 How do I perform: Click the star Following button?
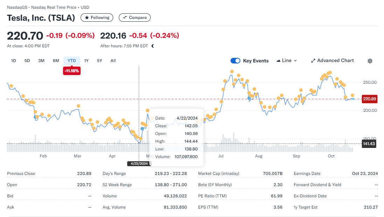(97, 18)
